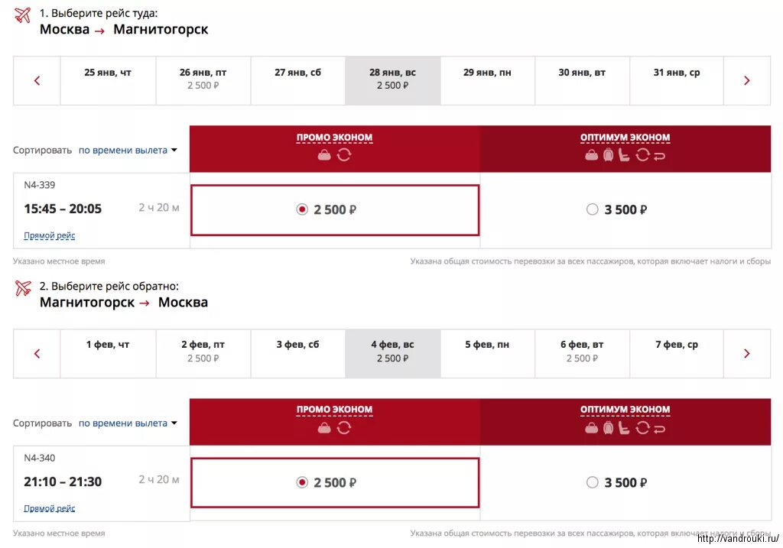Click refund icon under return Оптимум Эконом
The height and width of the screenshot is (548, 783).
[x=659, y=429]
